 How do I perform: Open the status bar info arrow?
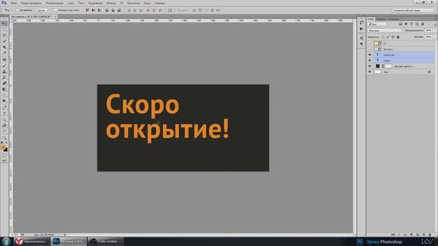click(x=65, y=235)
